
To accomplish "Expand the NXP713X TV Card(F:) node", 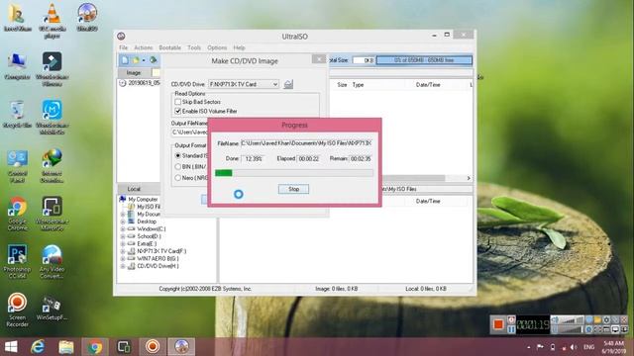I will (x=123, y=251).
